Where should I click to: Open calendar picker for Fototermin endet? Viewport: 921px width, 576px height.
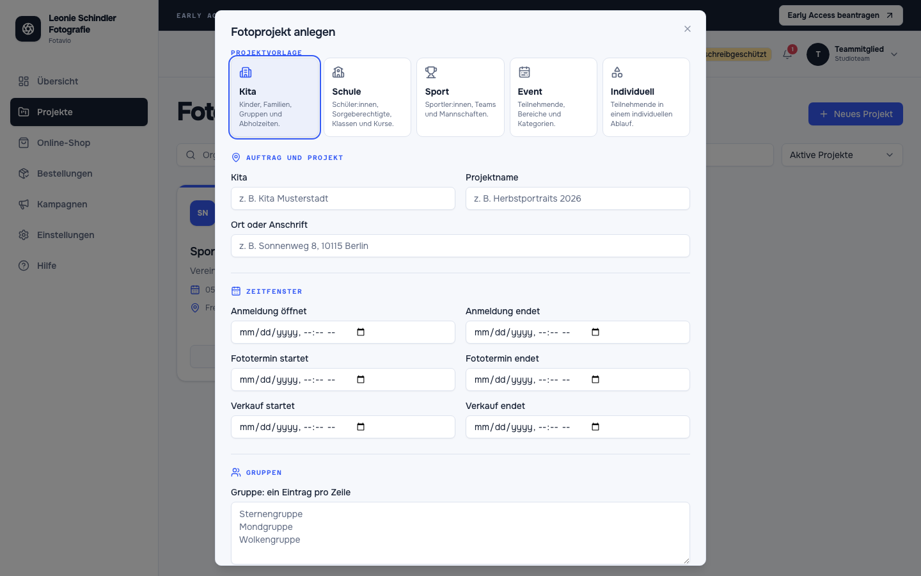pos(595,380)
